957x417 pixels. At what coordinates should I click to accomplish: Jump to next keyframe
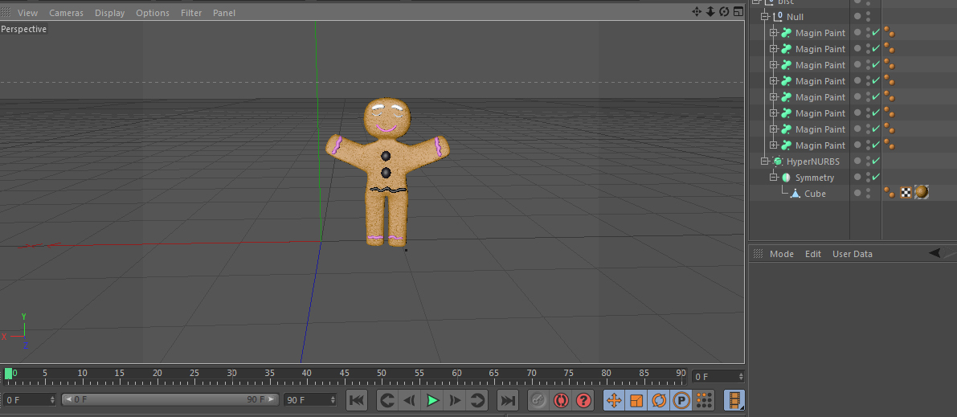coord(476,400)
